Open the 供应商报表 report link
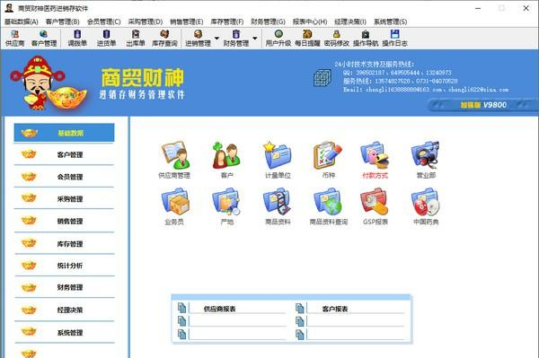 tap(219, 309)
